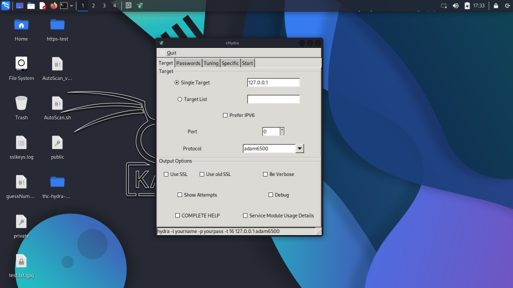Switch to the Target tab
Image resolution: width=513 pixels, height=288 pixels.
[165, 63]
